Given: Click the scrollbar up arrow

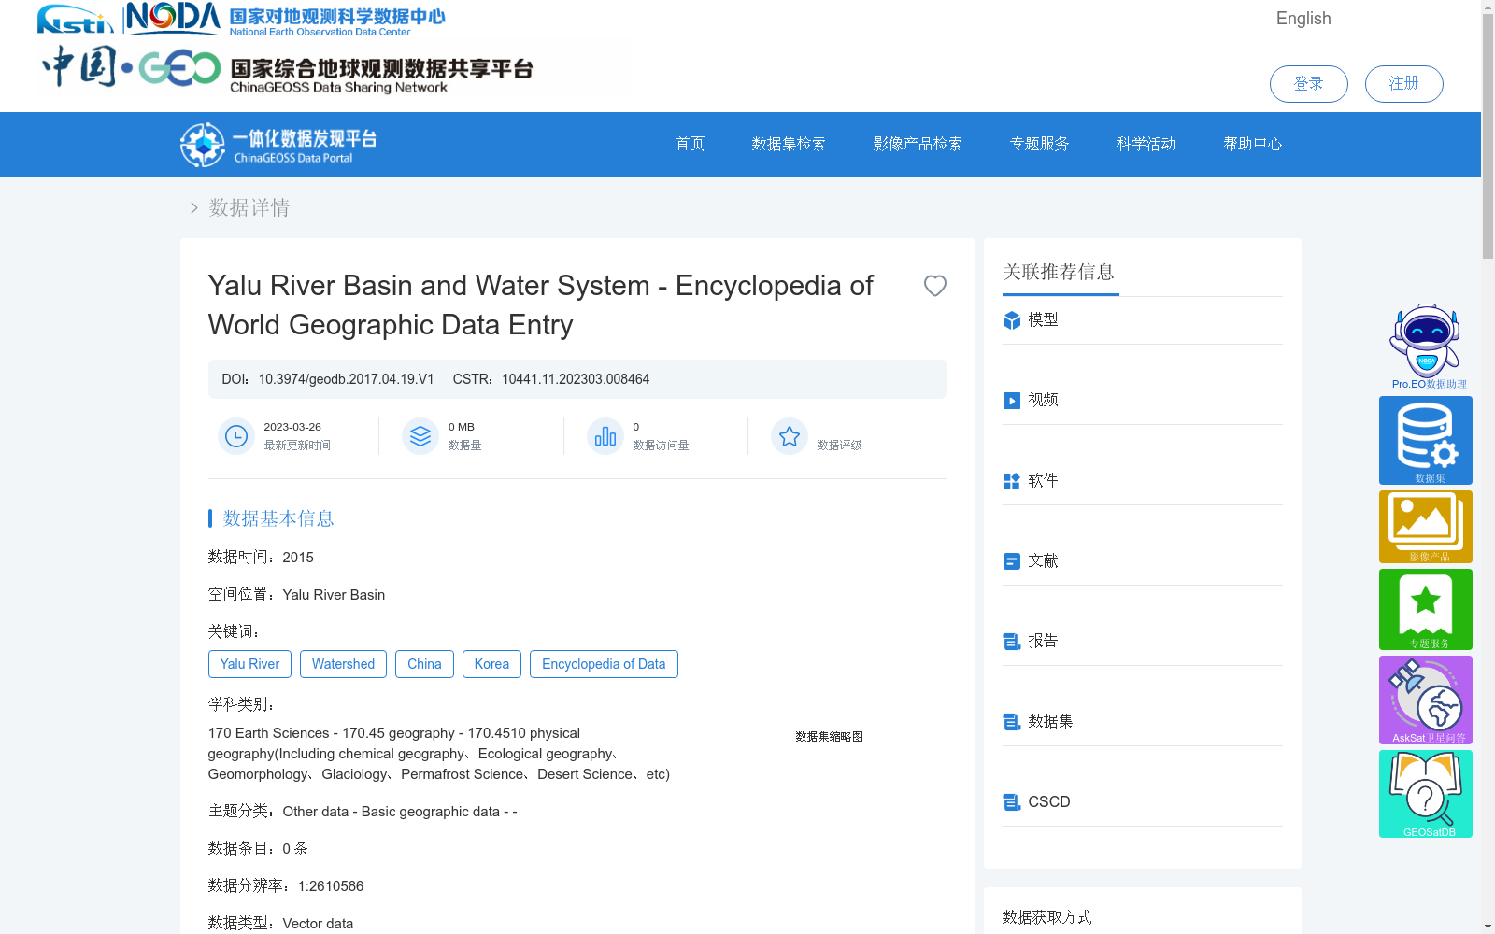Looking at the screenshot, I should 1488,7.
